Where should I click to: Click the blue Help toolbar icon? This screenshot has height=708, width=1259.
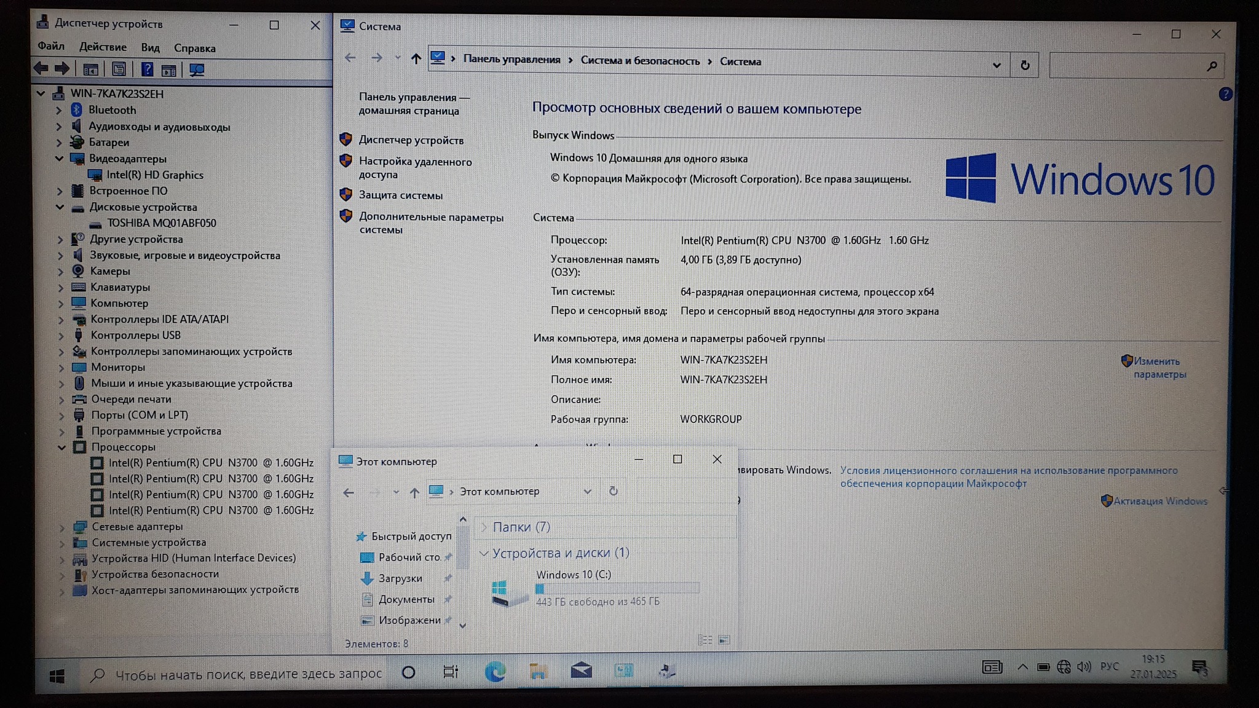147,69
